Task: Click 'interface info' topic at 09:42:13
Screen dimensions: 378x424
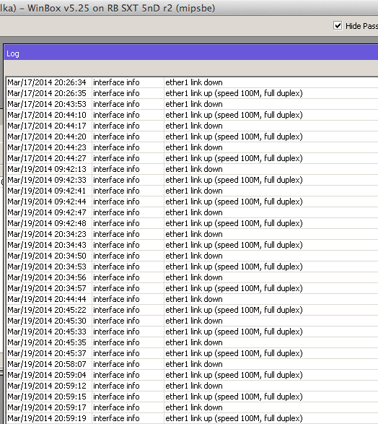Action: (x=116, y=169)
